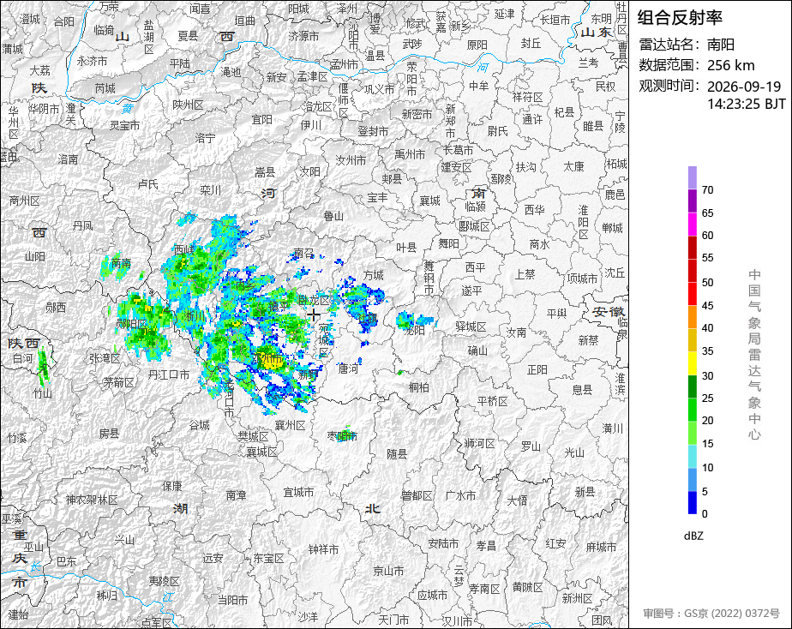The height and width of the screenshot is (629, 792).
Task: Pick the dark green 25-30 dBZ legend swatch
Action: (x=692, y=386)
